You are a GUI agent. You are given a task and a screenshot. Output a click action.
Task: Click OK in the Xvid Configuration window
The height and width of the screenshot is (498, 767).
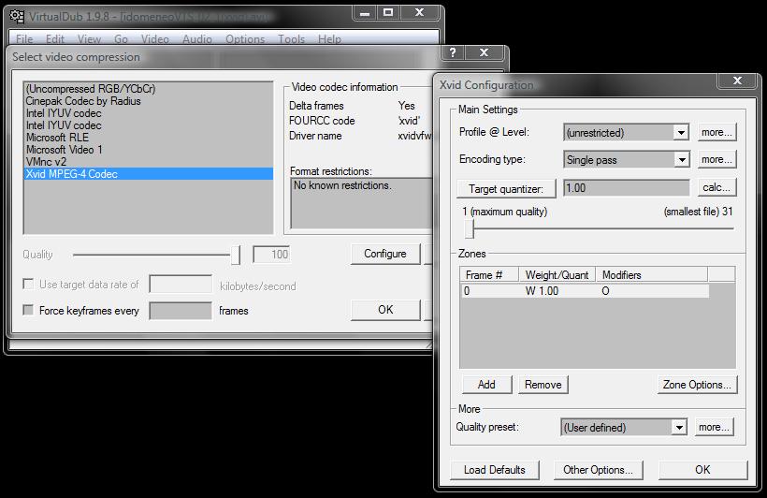(x=702, y=470)
